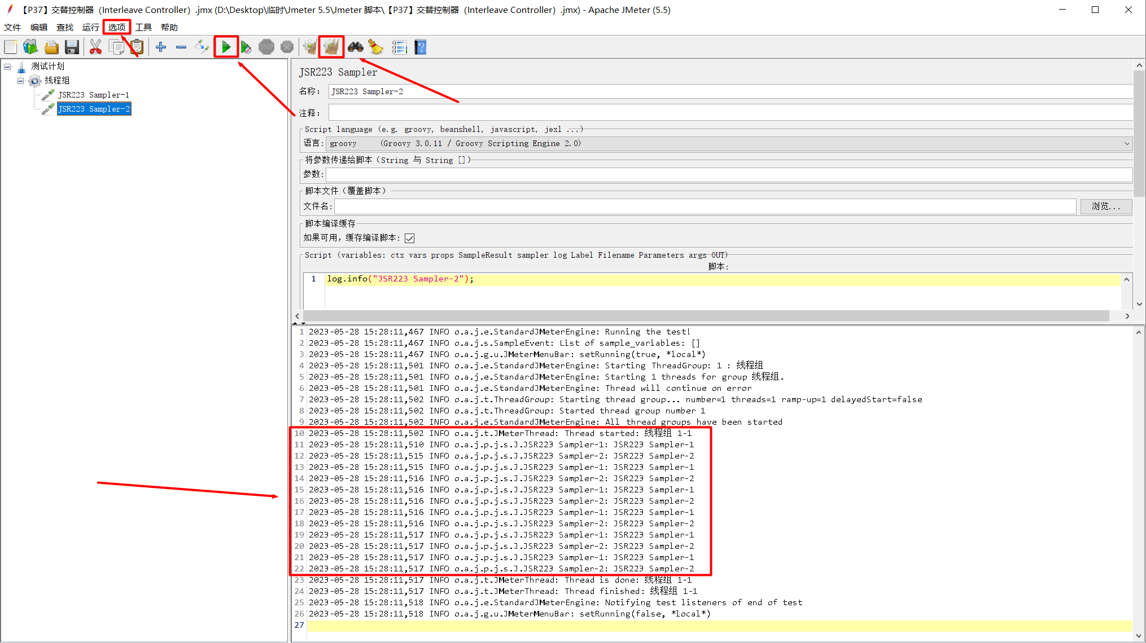Expand all tree nodes with plus icon
Screen dimensions: 1146x643
[x=161, y=47]
